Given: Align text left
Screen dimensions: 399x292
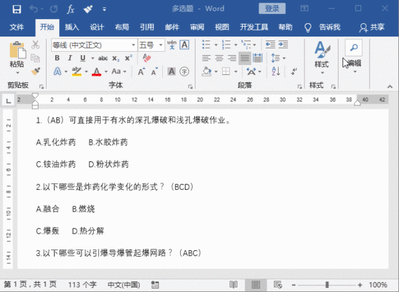Looking at the screenshot, I should (206, 58).
